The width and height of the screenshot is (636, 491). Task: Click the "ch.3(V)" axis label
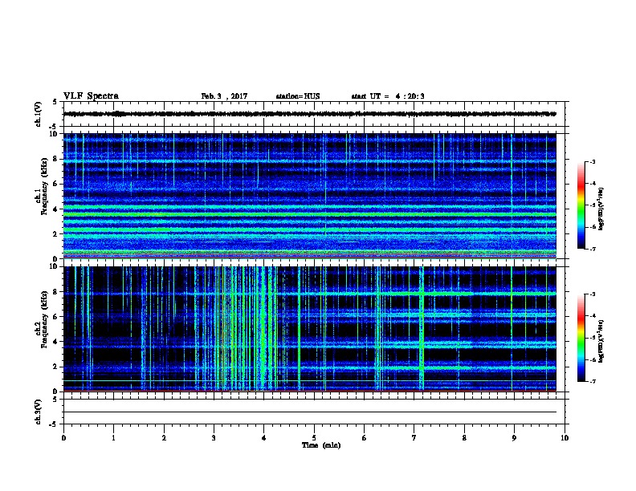coord(39,412)
